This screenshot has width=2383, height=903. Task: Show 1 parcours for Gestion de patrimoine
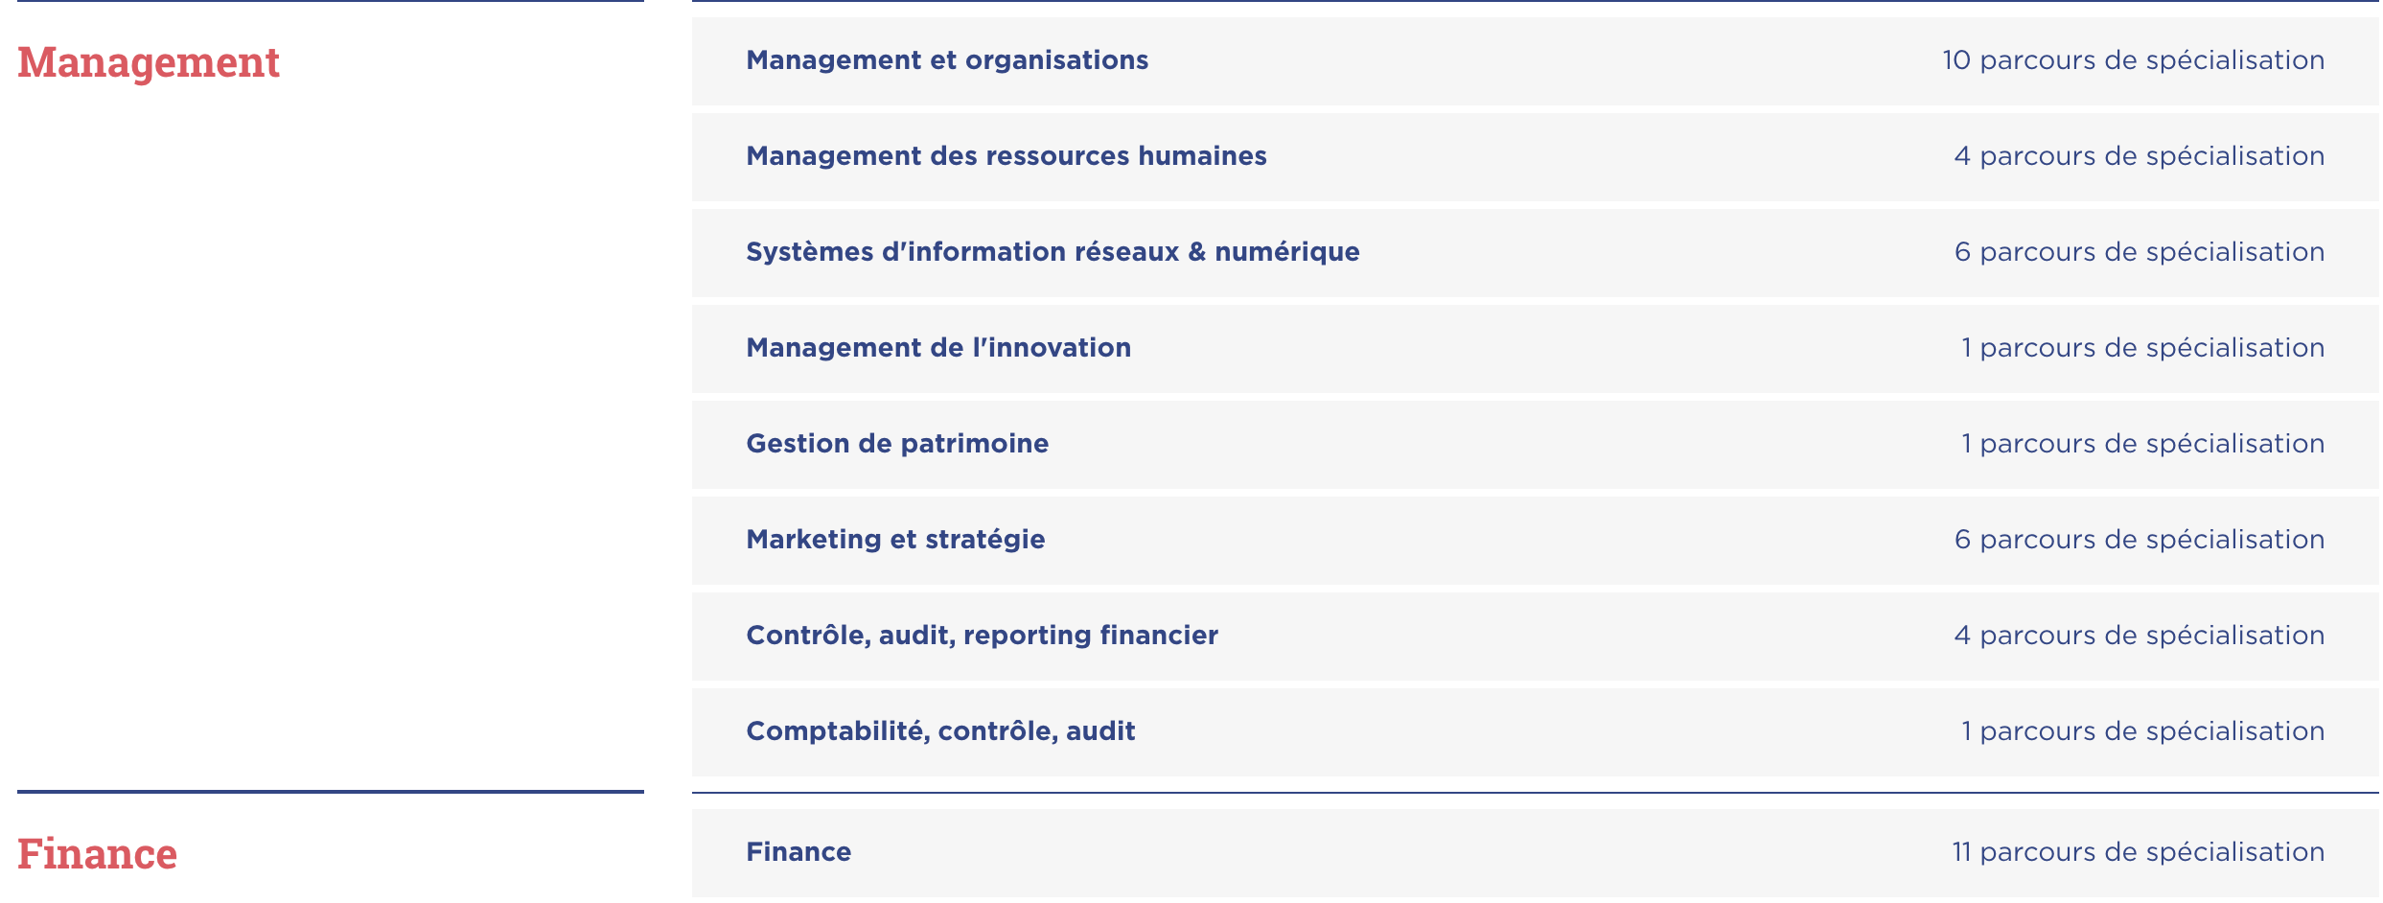(x=2141, y=444)
